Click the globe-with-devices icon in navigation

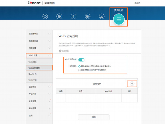point(87,17)
